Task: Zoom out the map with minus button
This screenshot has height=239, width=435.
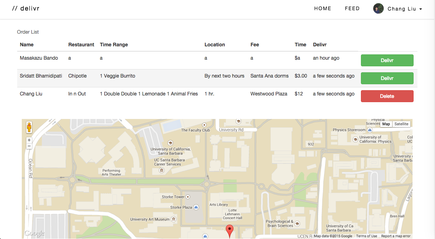Action: click(29, 146)
